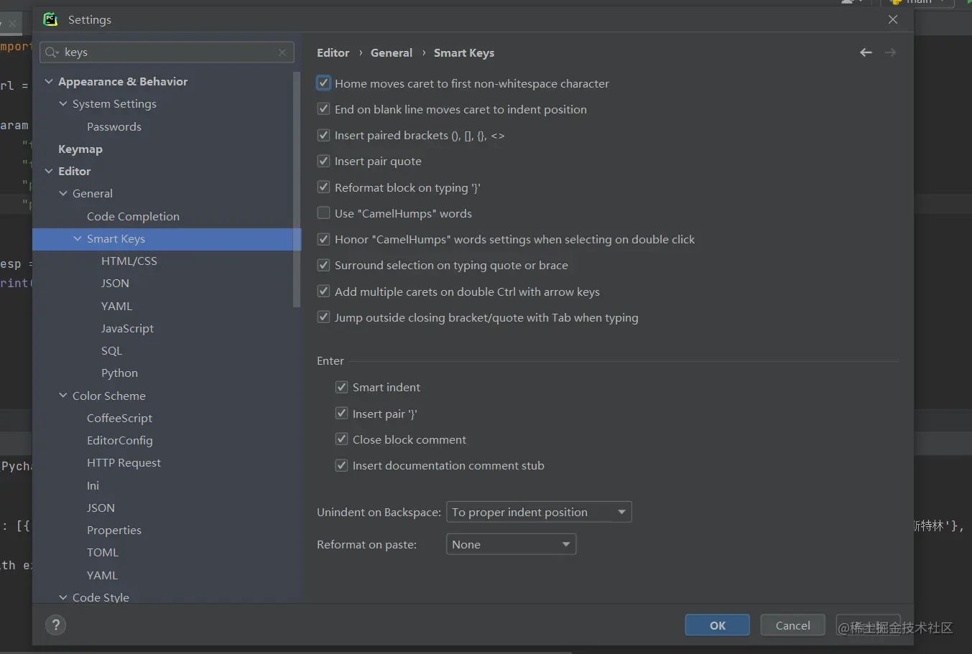972x654 pixels.
Task: Disable Insert paired brackets option
Action: click(324, 135)
